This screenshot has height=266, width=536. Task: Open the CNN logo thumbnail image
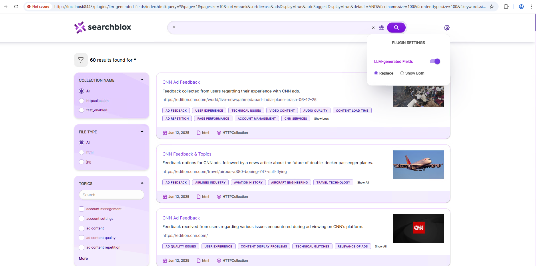click(x=419, y=229)
